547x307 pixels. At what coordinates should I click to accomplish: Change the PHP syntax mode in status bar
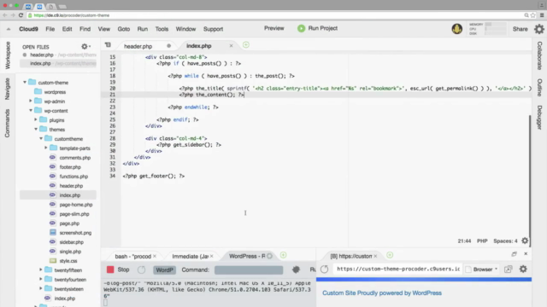coord(482,240)
